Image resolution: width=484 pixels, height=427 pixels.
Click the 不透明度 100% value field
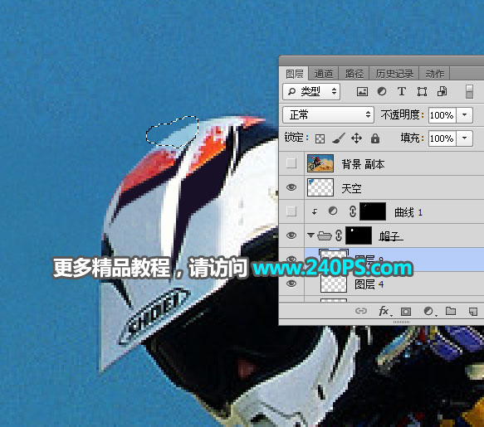click(x=442, y=115)
